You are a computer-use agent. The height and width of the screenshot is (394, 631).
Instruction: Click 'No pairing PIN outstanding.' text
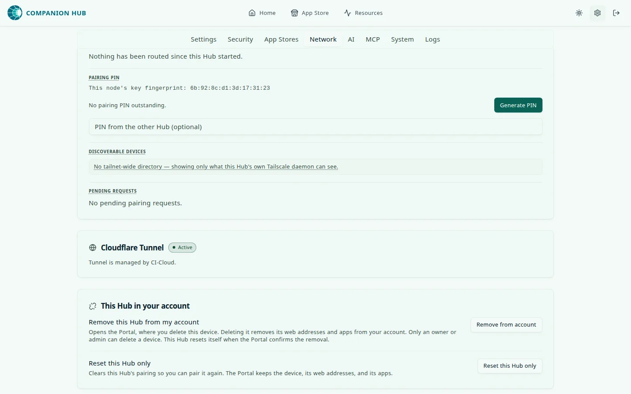pyautogui.click(x=128, y=106)
